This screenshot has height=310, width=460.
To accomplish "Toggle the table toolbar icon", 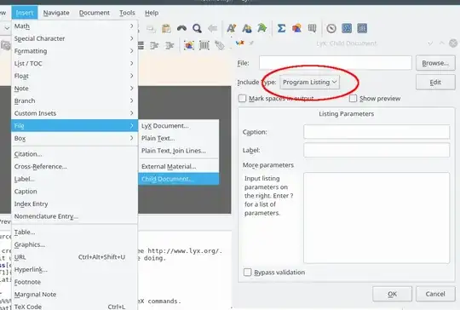I will coord(362,28).
